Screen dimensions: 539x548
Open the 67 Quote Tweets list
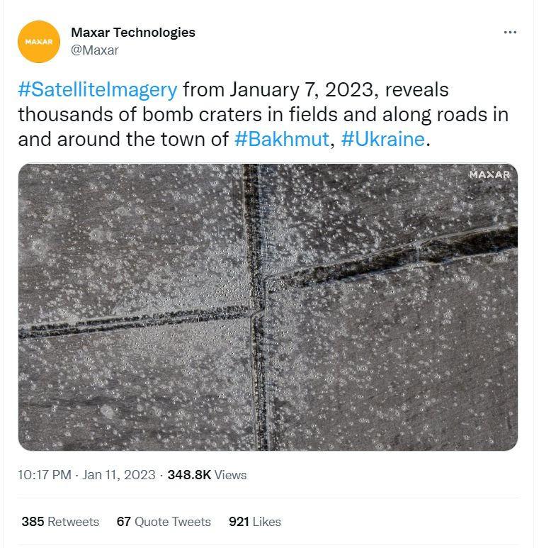pyautogui.click(x=164, y=522)
